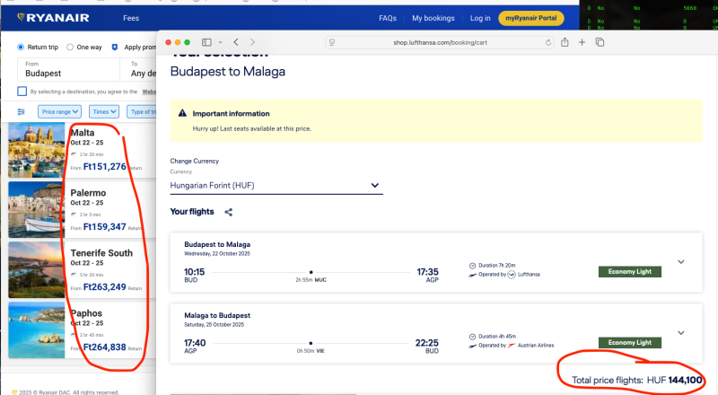Screen dimensions: 718x395
Task: Reload the Lufthansa cart page
Action: click(549, 42)
